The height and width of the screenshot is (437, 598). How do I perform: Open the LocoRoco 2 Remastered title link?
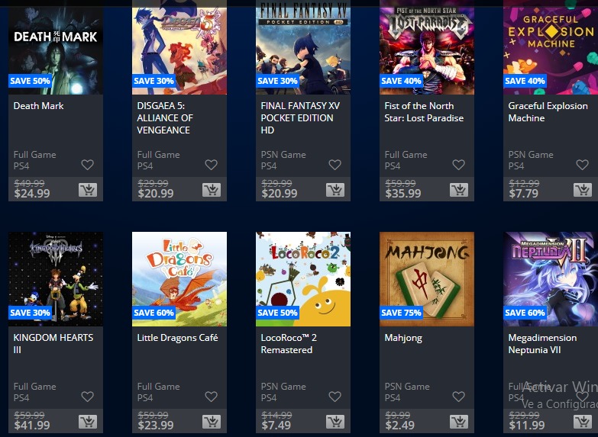click(x=289, y=344)
